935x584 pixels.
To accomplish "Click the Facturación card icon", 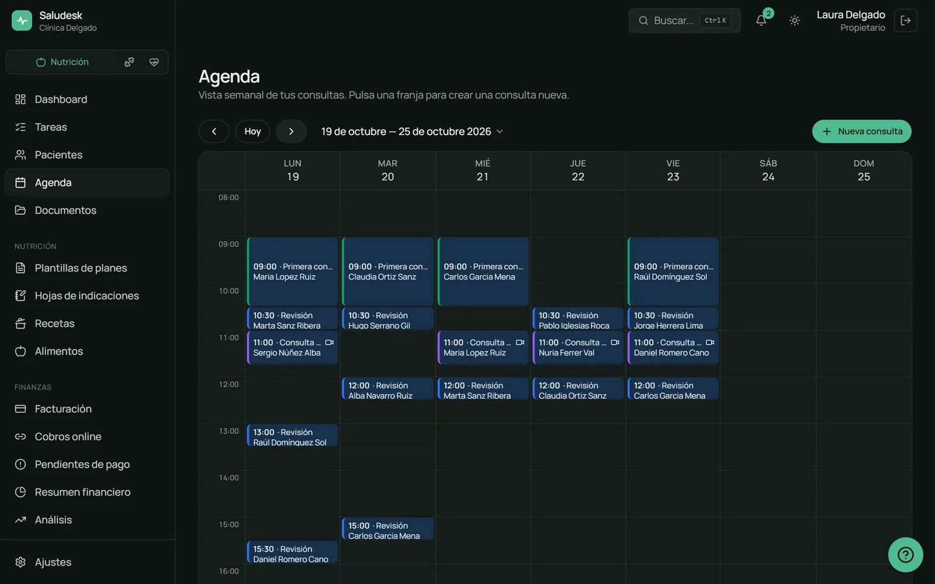I will click(x=20, y=409).
